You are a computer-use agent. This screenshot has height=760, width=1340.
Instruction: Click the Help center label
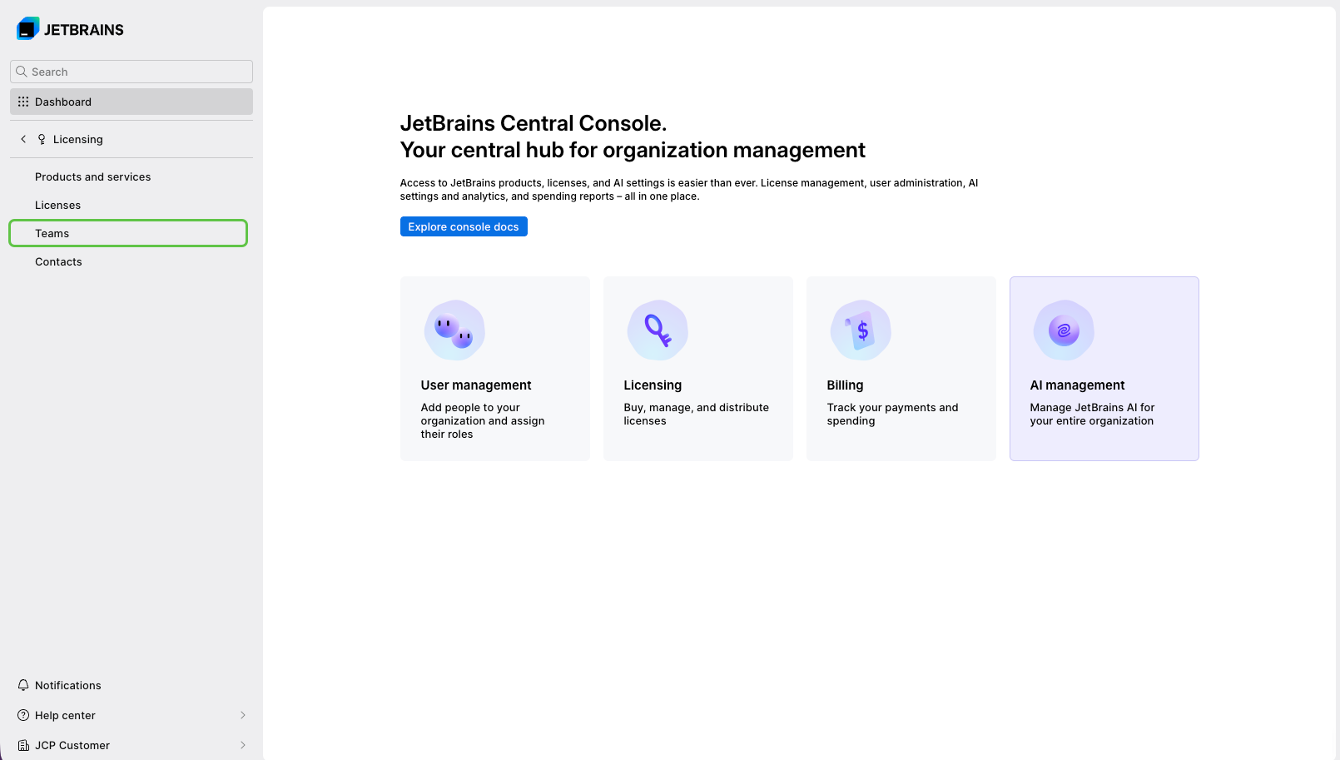click(x=65, y=715)
